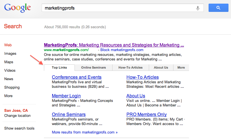Open the MarketingProfs main result title
The image size is (231, 140).
pyautogui.click(x=114, y=45)
